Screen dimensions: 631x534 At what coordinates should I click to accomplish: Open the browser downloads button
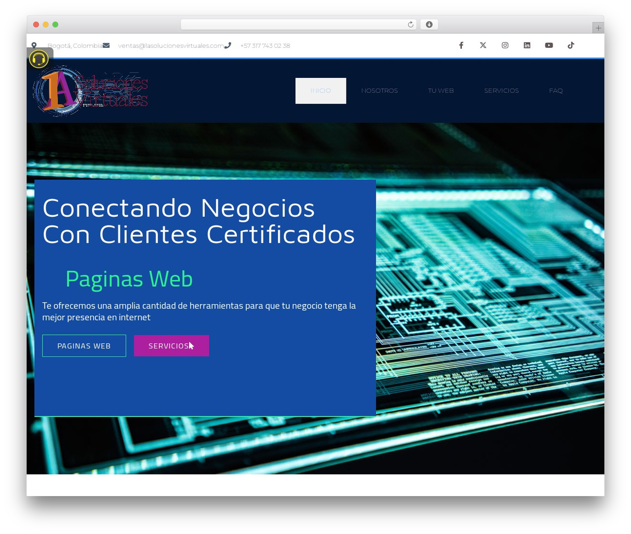pyautogui.click(x=429, y=25)
